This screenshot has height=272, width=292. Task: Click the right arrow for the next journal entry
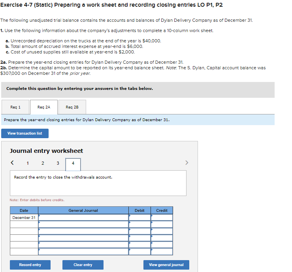(187, 163)
